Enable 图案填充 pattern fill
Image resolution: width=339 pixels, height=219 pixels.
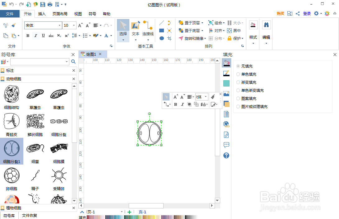tap(238, 98)
